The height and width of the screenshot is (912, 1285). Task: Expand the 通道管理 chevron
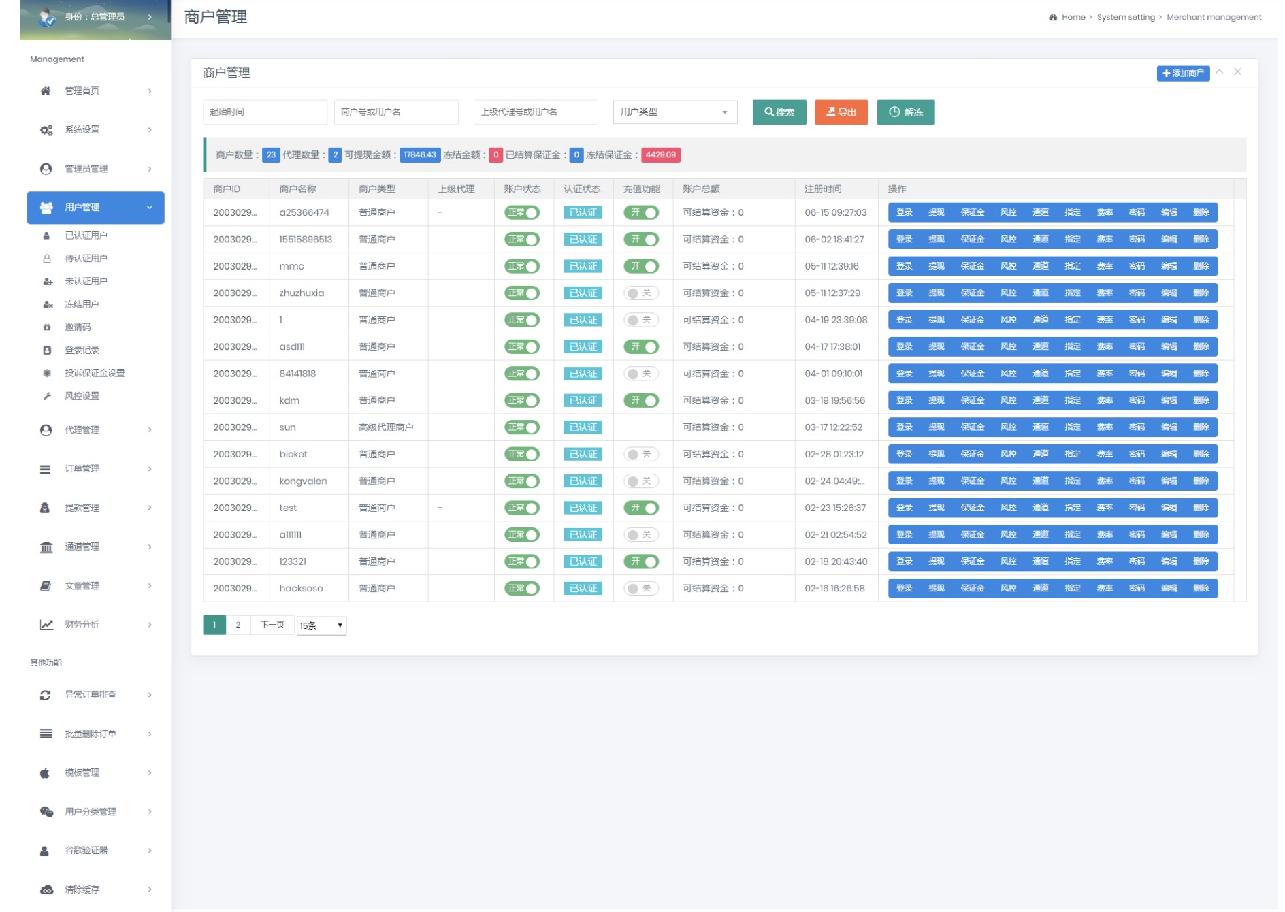click(150, 547)
